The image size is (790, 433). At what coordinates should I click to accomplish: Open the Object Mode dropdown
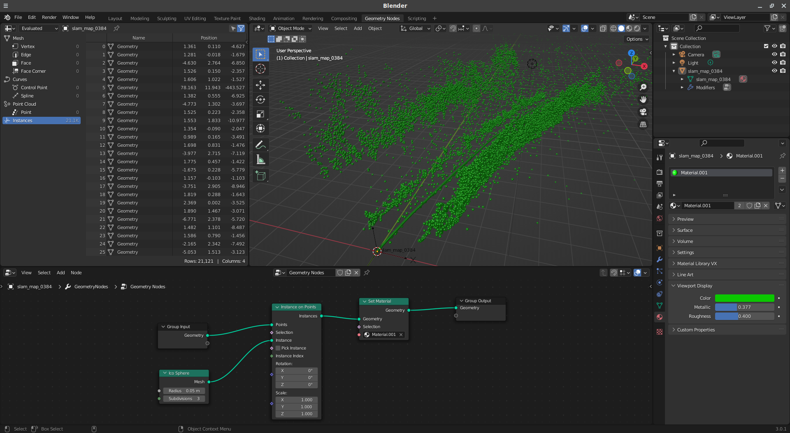(x=290, y=28)
